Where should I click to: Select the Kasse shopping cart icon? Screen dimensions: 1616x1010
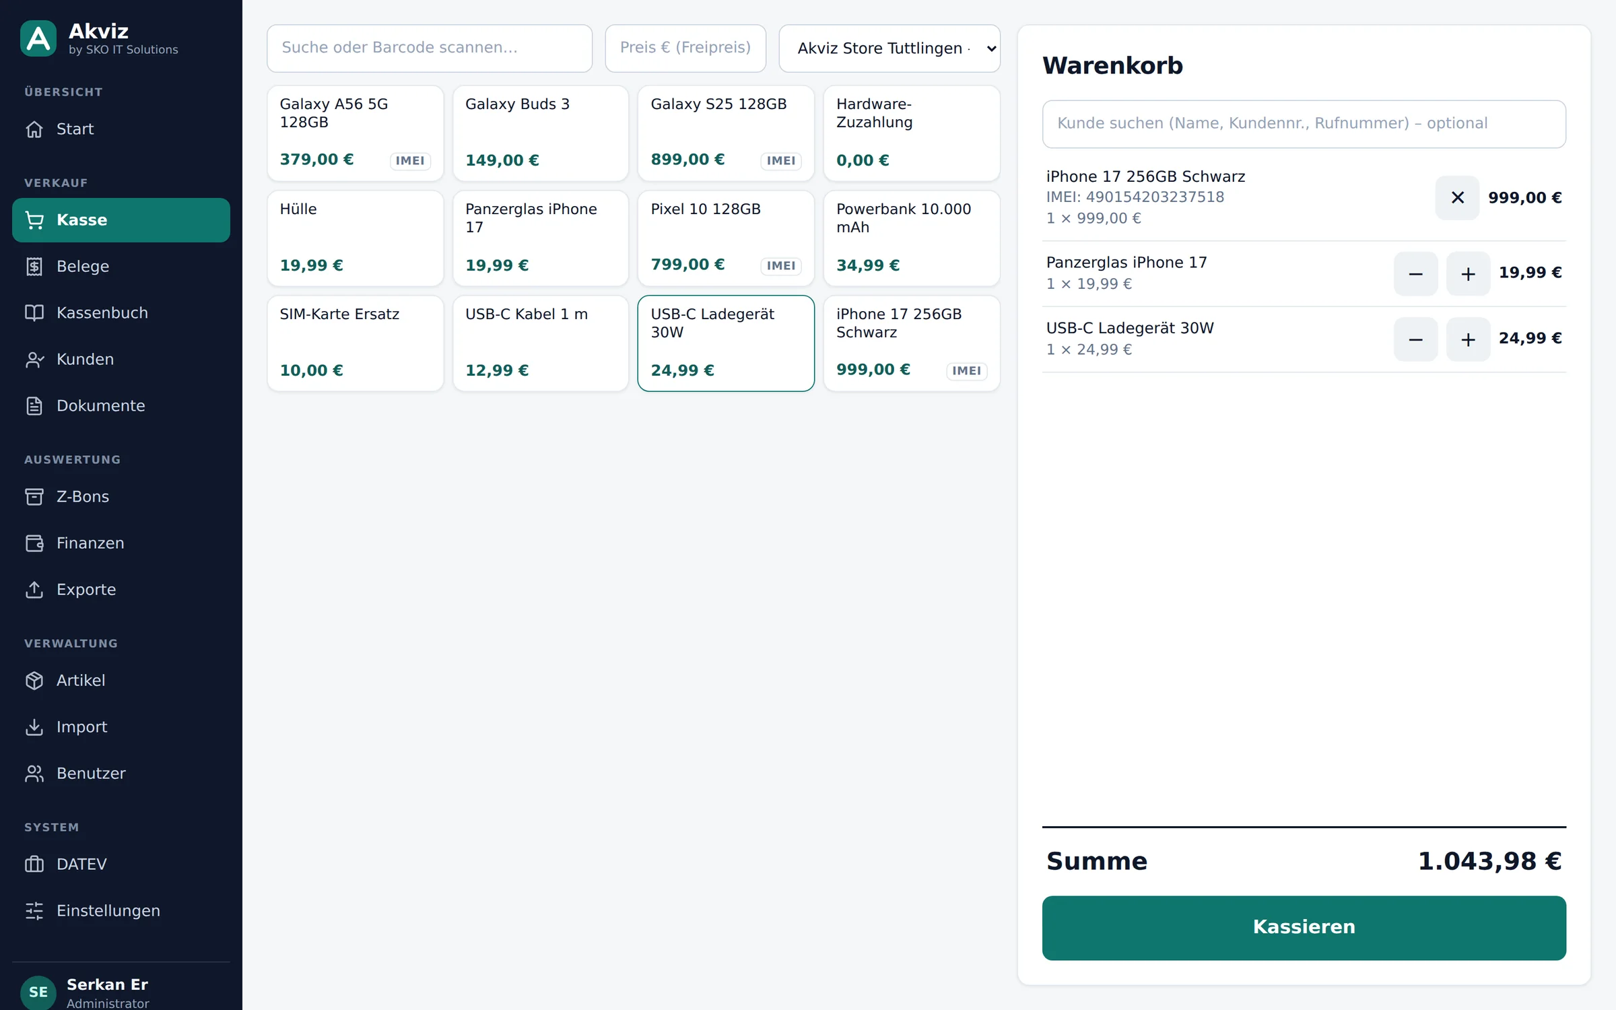pos(34,220)
